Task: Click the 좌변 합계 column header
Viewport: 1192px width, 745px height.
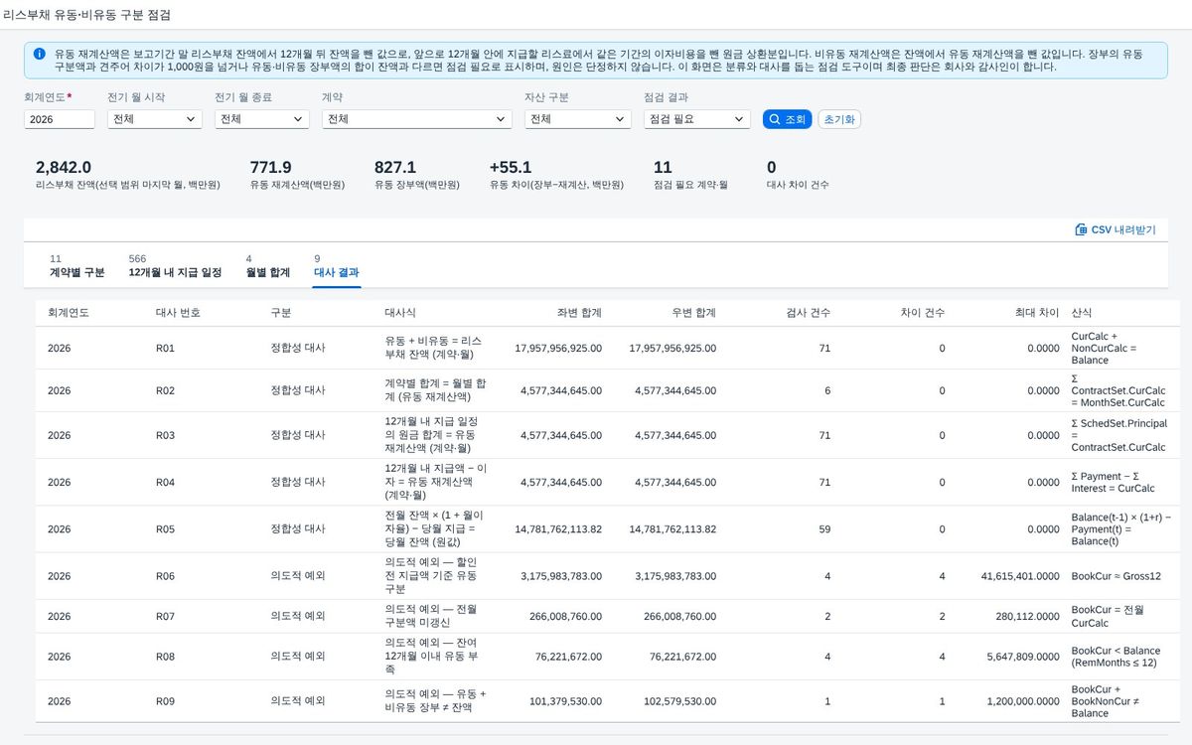Action: 579,312
